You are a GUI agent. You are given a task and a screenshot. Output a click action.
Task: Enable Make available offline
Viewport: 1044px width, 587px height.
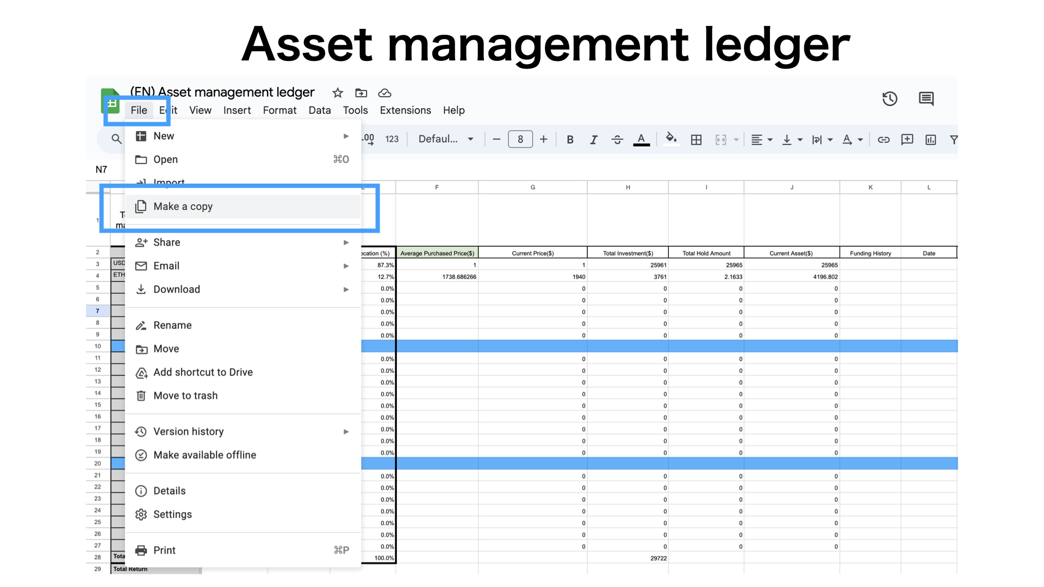(x=243, y=455)
